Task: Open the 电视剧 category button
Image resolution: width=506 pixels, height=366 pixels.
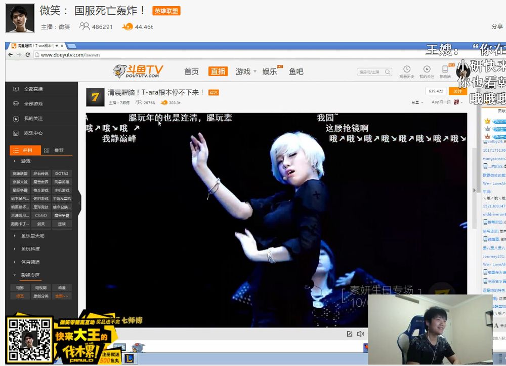Action: [40, 287]
